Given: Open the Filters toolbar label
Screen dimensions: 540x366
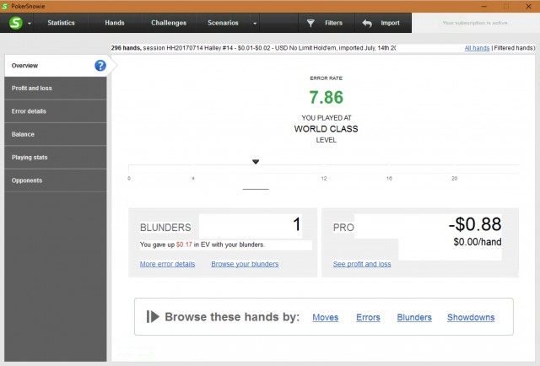Looking at the screenshot, I should tap(333, 23).
